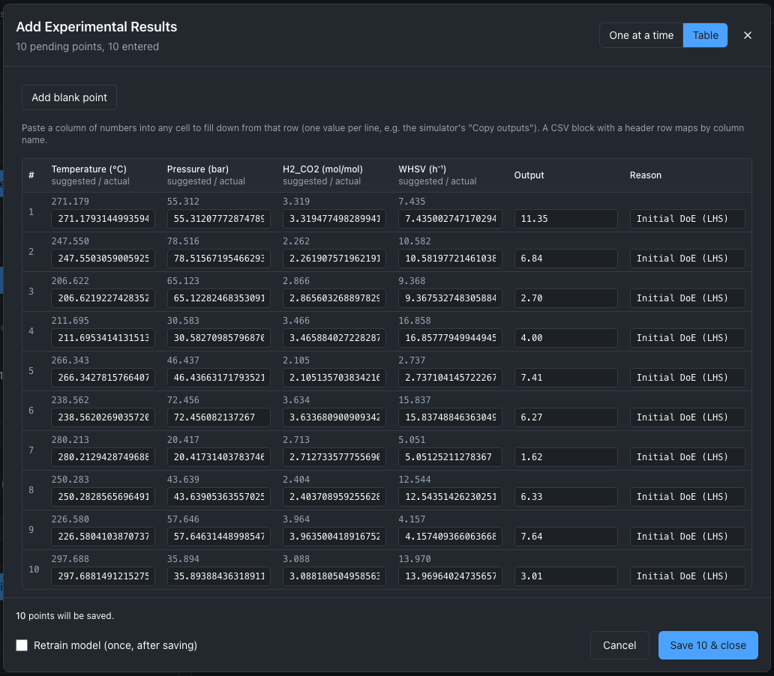Edit row 7 WHSV field 5.05125211278367
Viewport: 774px width, 676px height.
pos(450,457)
